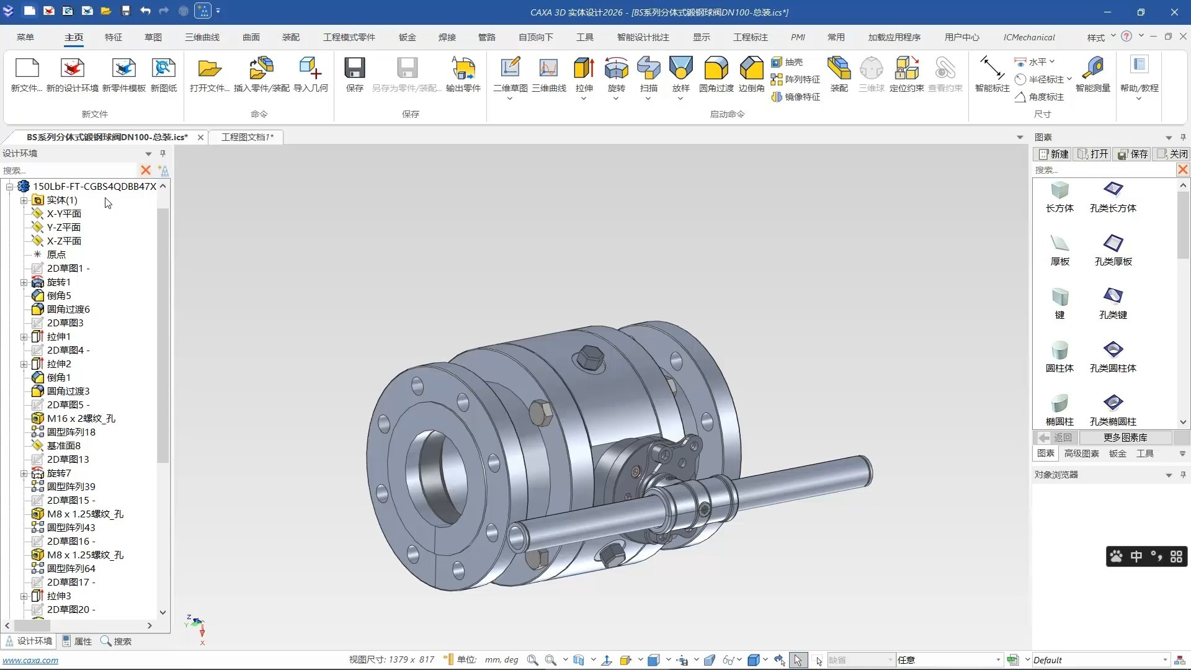Select the 扫描 sweep tool icon
This screenshot has height=670, width=1191.
[648, 68]
